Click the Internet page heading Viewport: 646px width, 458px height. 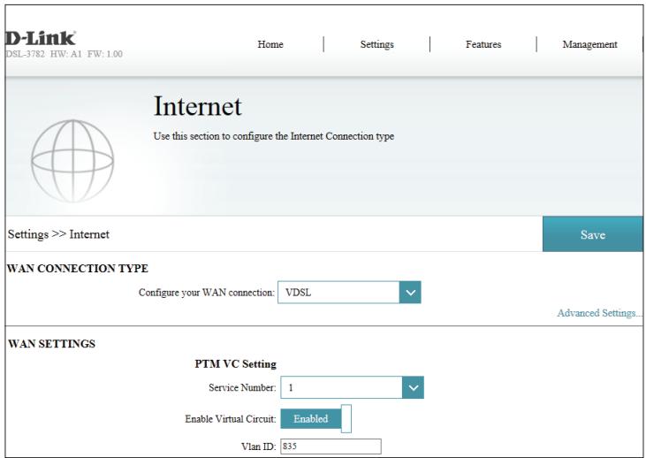click(197, 109)
